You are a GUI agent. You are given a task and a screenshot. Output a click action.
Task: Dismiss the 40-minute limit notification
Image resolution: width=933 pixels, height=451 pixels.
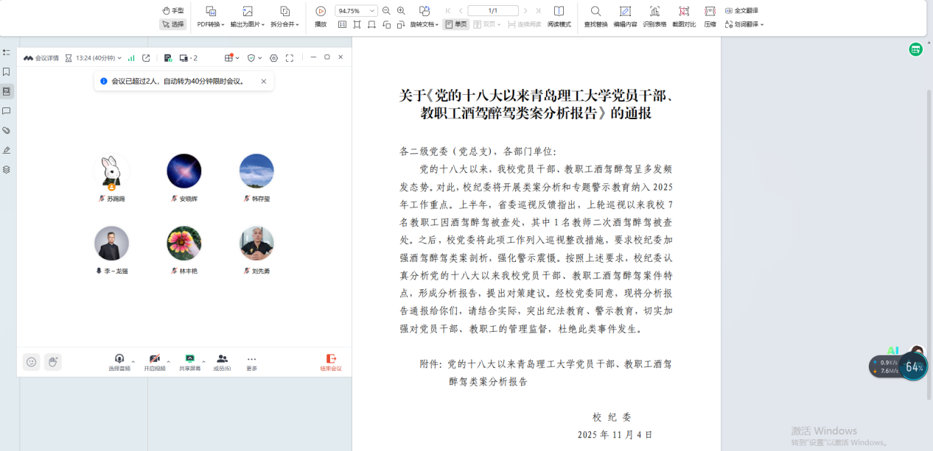[x=264, y=82]
